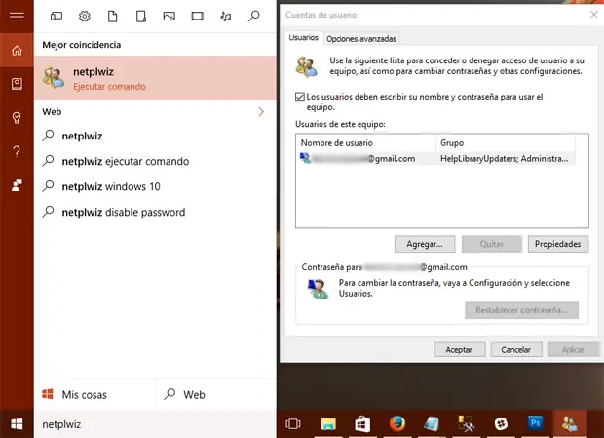Filter search results by settings gear icon

85,17
